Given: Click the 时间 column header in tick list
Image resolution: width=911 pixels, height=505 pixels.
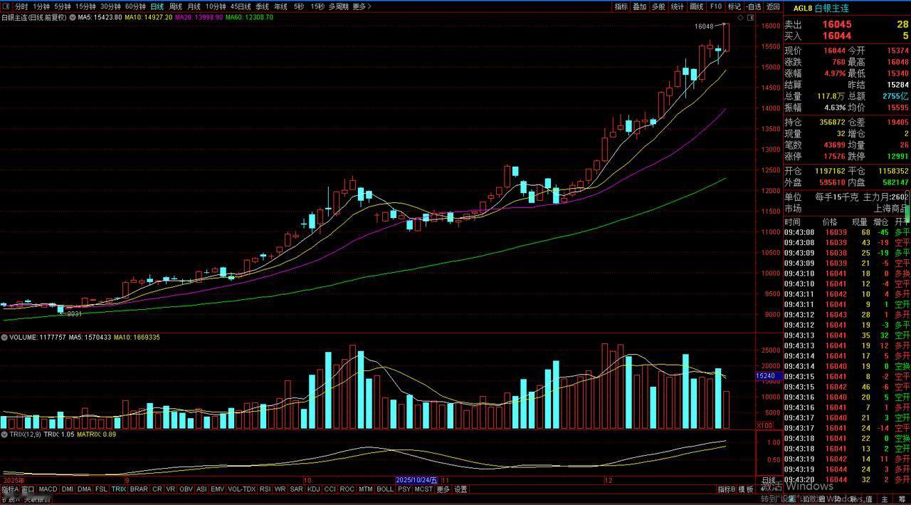Looking at the screenshot, I should coord(792,222).
